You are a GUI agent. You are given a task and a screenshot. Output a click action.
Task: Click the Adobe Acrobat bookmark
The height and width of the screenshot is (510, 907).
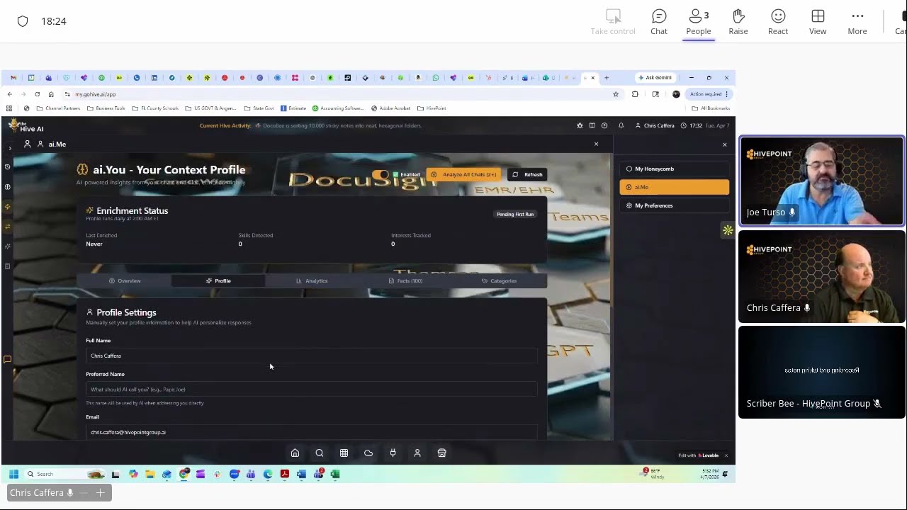pos(392,108)
